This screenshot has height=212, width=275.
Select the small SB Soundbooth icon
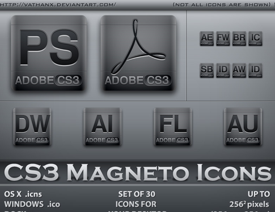tap(207, 70)
